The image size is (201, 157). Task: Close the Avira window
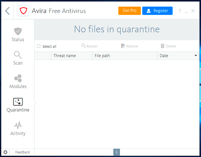[193, 11]
